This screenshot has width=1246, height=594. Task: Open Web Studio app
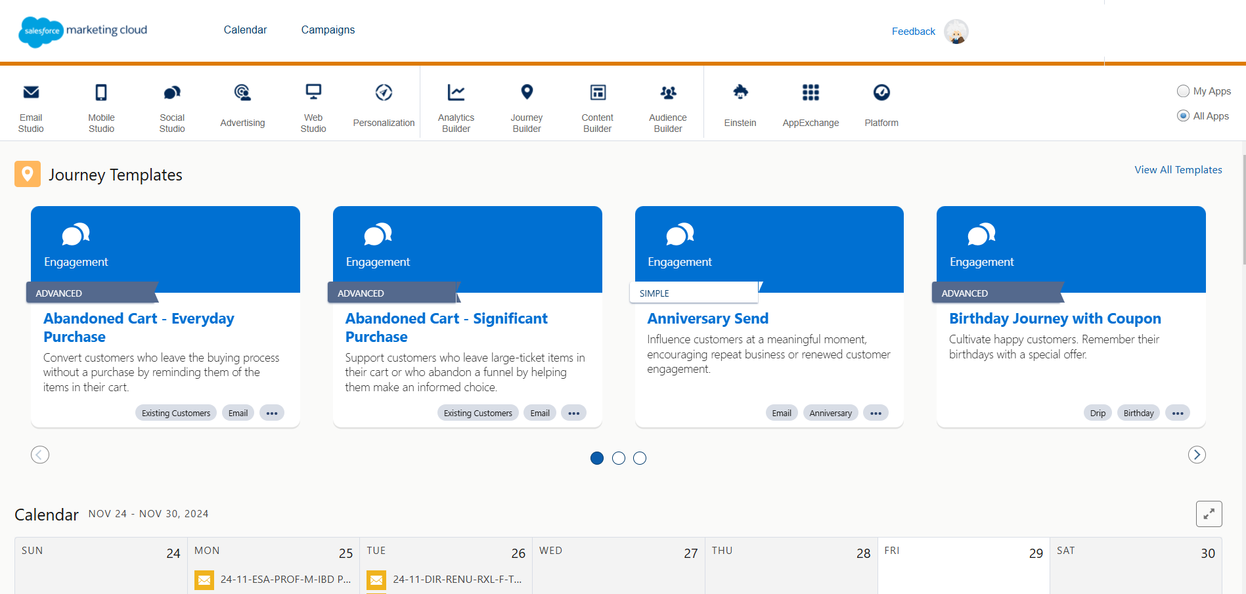click(x=313, y=108)
